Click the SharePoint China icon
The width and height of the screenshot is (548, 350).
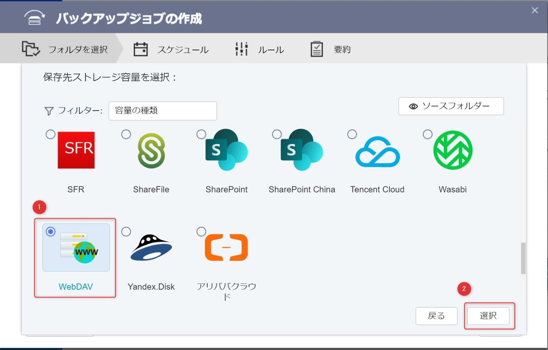302,150
